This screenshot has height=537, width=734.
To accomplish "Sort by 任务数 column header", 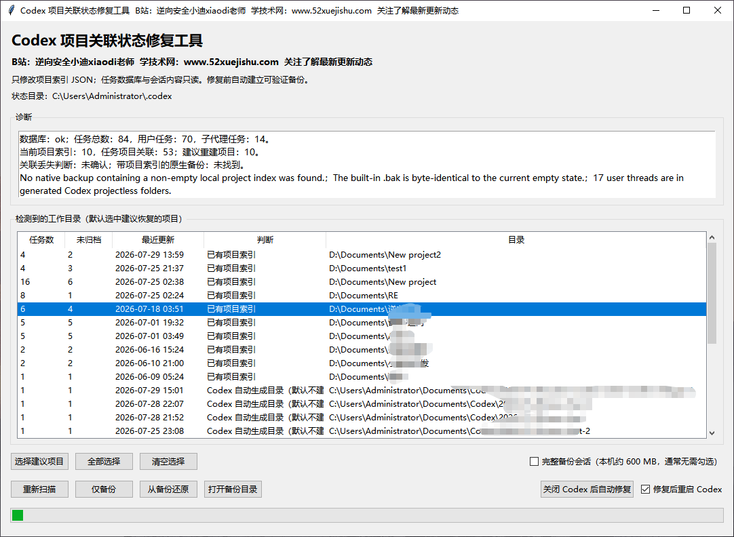I will click(x=41, y=240).
